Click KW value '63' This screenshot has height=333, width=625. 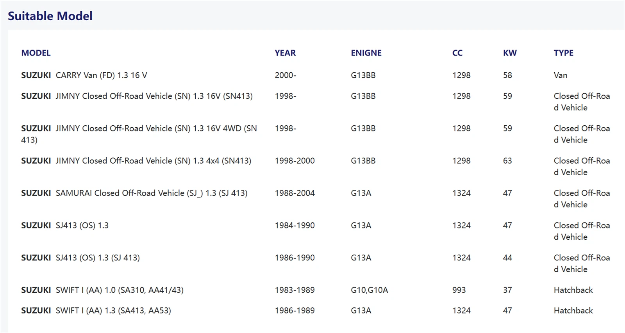(507, 161)
